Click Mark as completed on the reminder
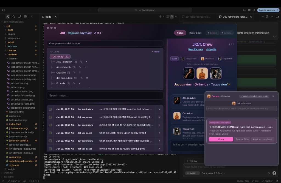Viewport: 281px width, 183px height. tap(263, 139)
